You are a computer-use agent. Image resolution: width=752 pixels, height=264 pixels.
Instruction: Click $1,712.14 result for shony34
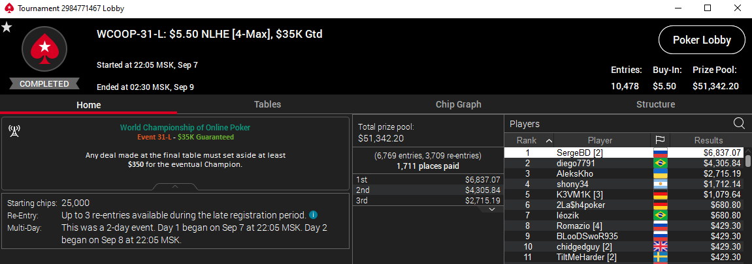(x=721, y=184)
